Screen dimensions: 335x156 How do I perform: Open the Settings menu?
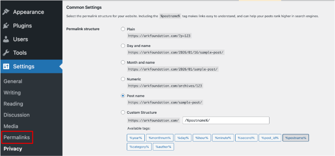(31, 66)
